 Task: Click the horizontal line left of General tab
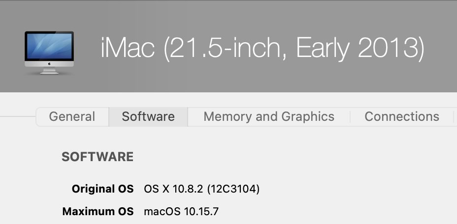click(x=18, y=117)
